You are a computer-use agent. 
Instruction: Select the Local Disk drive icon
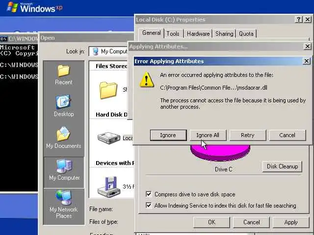(109, 138)
